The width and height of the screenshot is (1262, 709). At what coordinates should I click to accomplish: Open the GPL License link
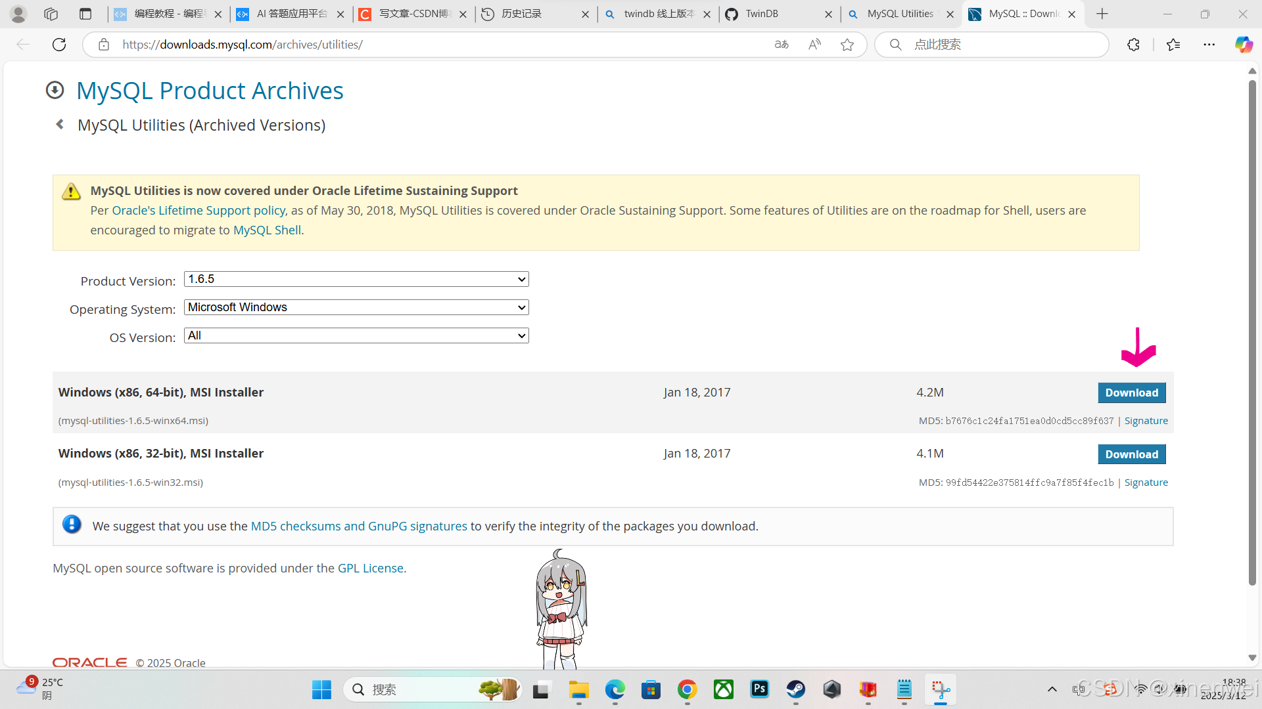371,568
